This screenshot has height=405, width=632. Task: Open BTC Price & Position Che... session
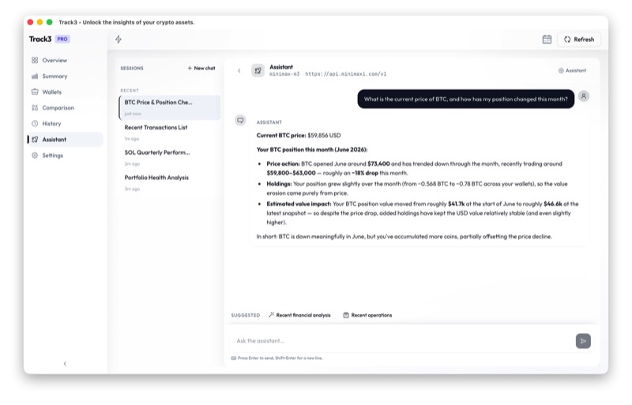[x=170, y=107]
